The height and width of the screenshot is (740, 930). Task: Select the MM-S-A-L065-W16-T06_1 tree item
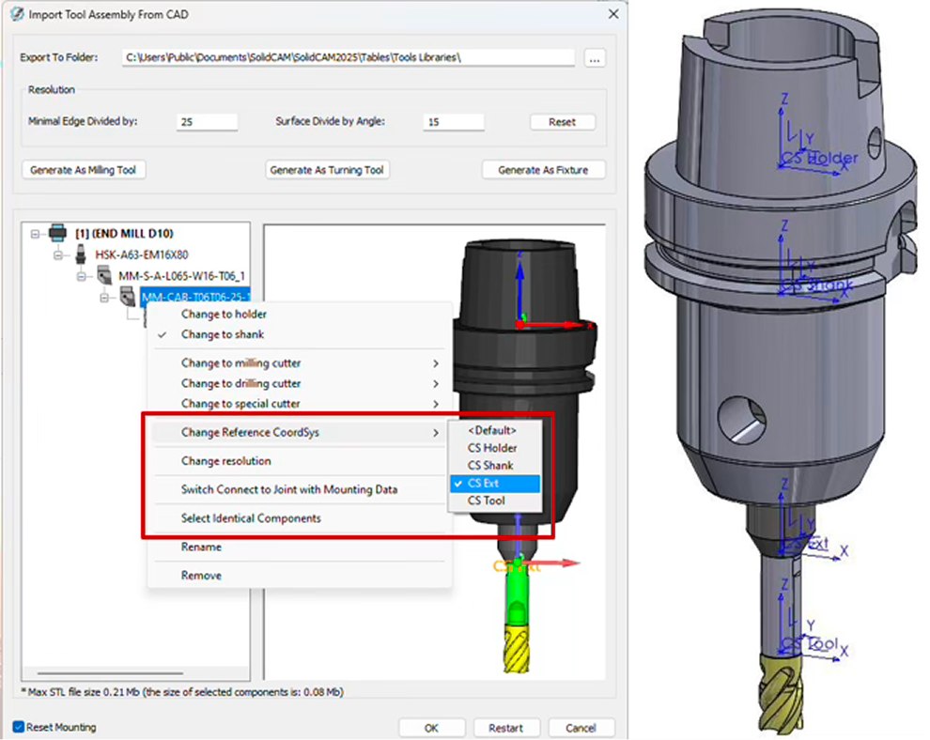pyautogui.click(x=182, y=276)
